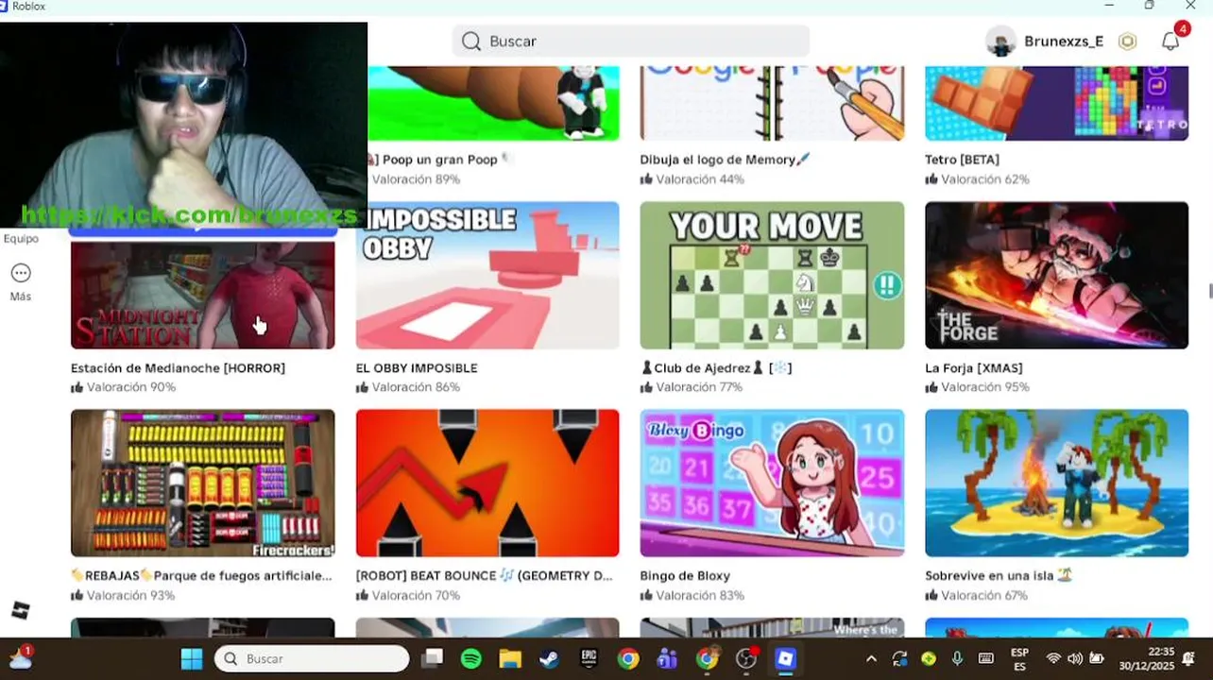Open the touch keyboard tray icon
1213x680 pixels.
click(985, 658)
